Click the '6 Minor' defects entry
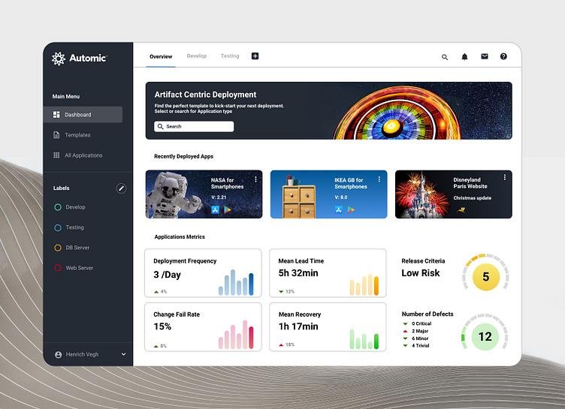The width and height of the screenshot is (565, 409). [x=415, y=338]
